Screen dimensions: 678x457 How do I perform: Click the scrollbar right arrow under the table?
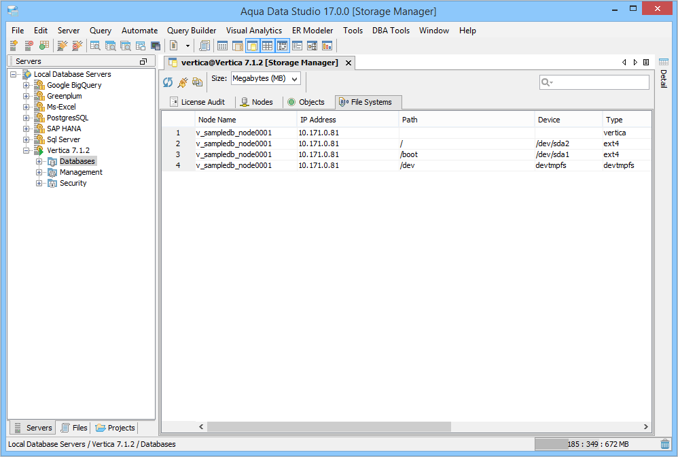click(645, 426)
